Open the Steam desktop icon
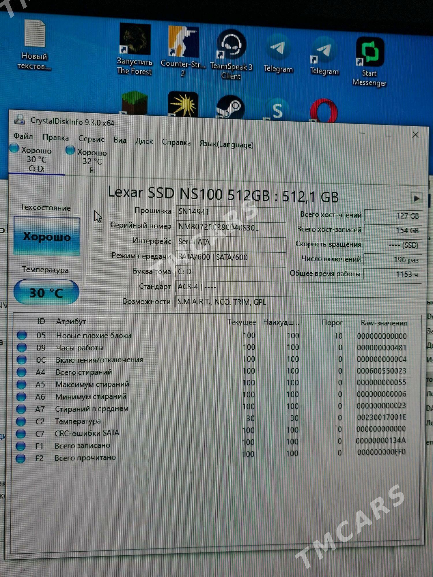The width and height of the screenshot is (433, 577). [231, 107]
